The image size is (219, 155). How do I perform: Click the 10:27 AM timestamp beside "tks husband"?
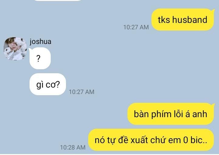pyautogui.click(x=136, y=27)
